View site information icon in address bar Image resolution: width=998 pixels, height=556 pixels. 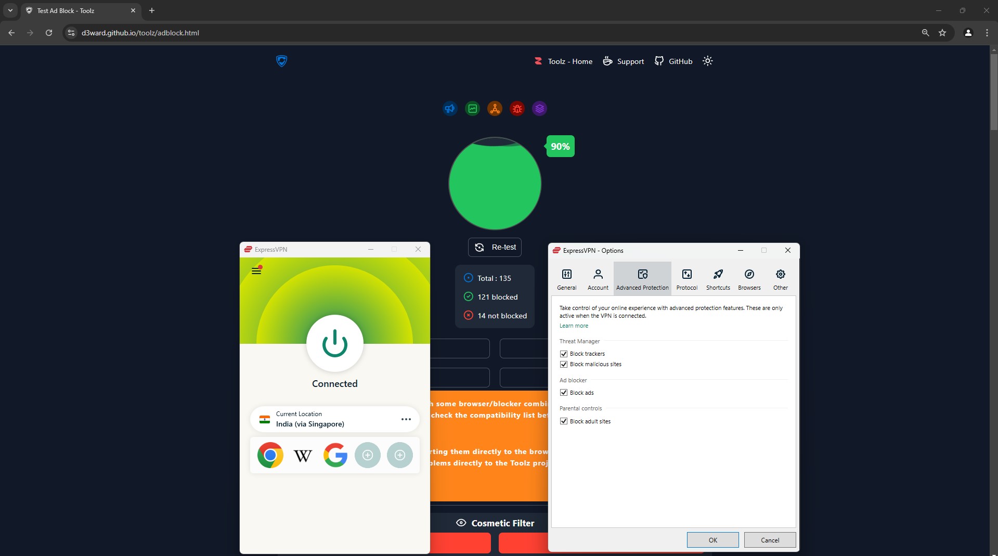(x=71, y=33)
